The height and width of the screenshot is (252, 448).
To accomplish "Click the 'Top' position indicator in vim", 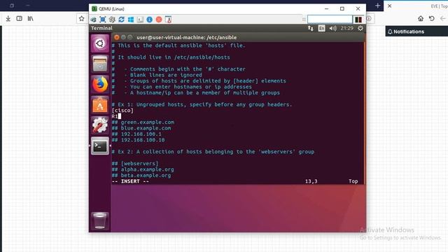I will point(353,181).
